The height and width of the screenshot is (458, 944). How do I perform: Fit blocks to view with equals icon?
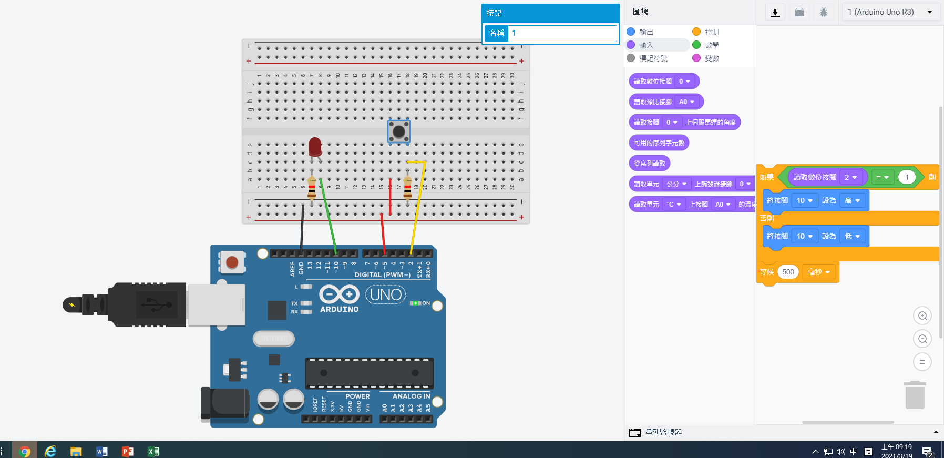coord(922,362)
